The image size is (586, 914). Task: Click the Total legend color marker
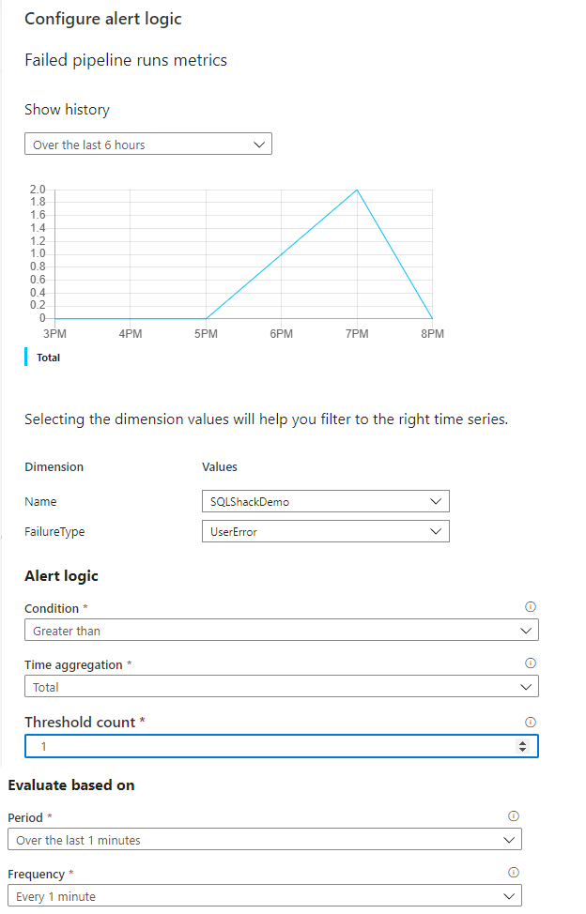click(x=27, y=358)
